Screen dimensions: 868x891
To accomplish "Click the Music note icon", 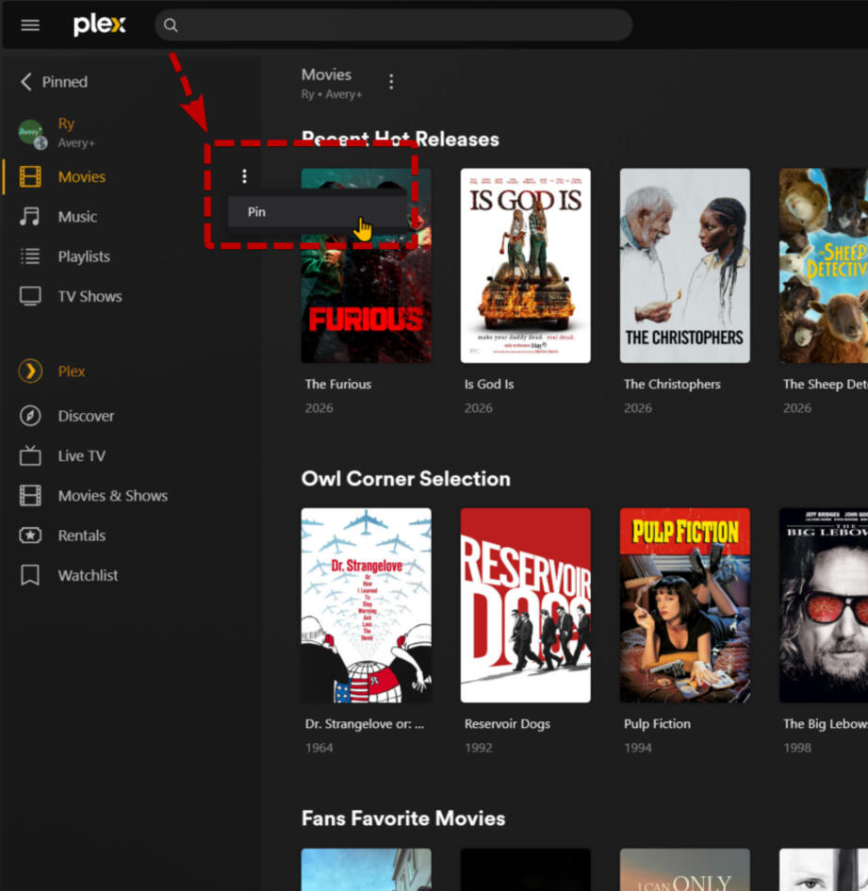I will click(30, 217).
